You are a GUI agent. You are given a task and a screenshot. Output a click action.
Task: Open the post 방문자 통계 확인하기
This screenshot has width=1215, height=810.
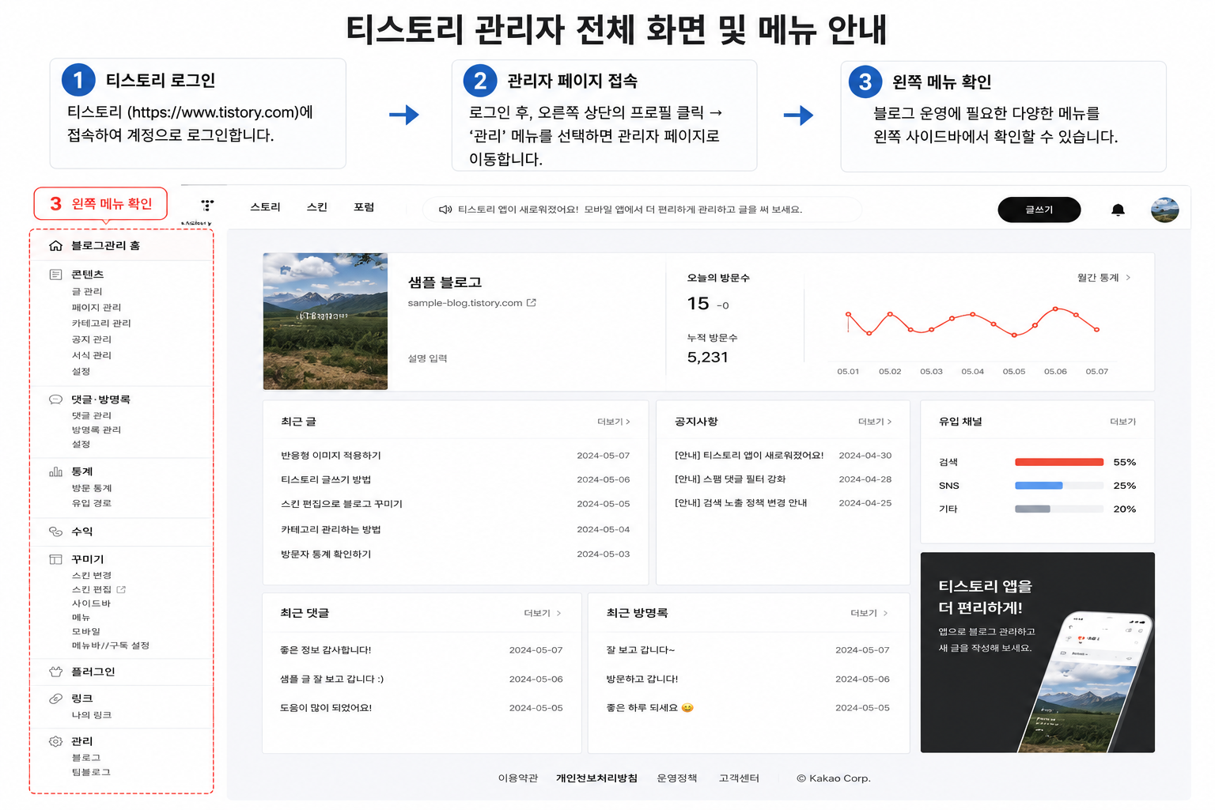tap(326, 555)
